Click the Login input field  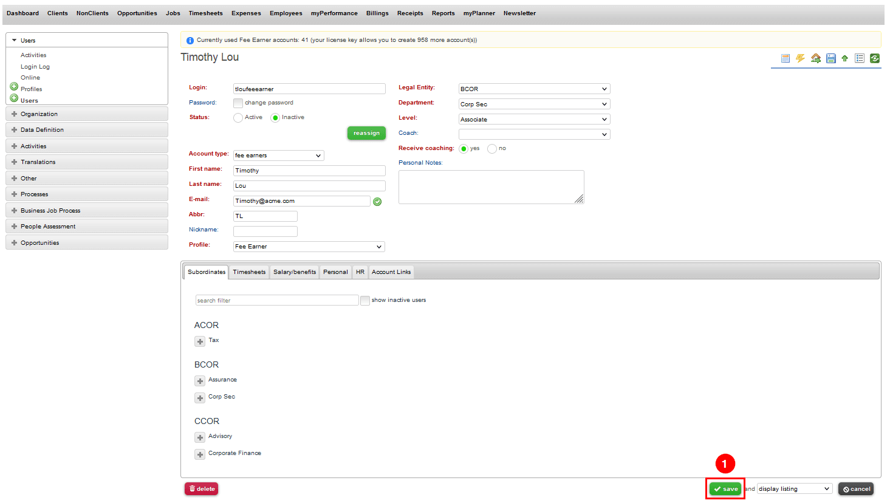point(309,89)
